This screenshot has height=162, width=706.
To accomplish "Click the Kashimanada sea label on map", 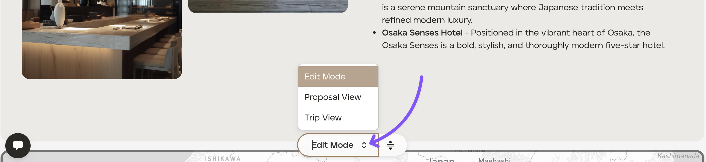I will pyautogui.click(x=678, y=156).
